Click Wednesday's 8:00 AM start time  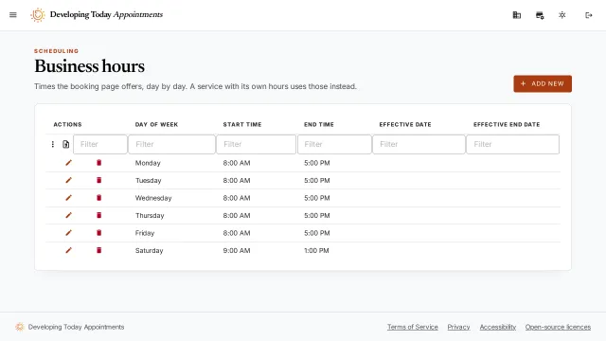pyautogui.click(x=237, y=198)
